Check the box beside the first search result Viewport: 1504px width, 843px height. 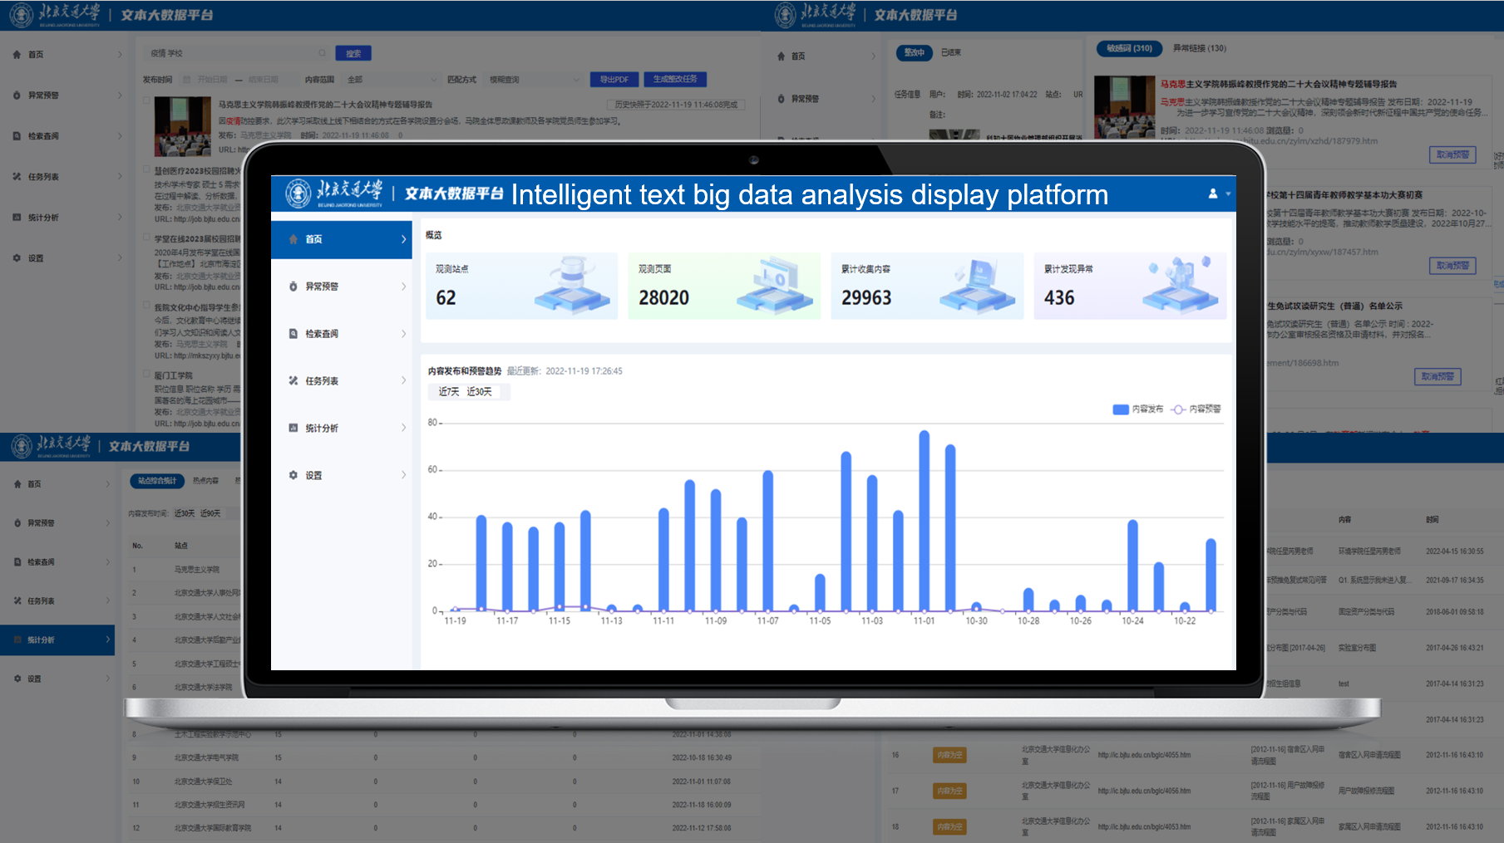(146, 100)
